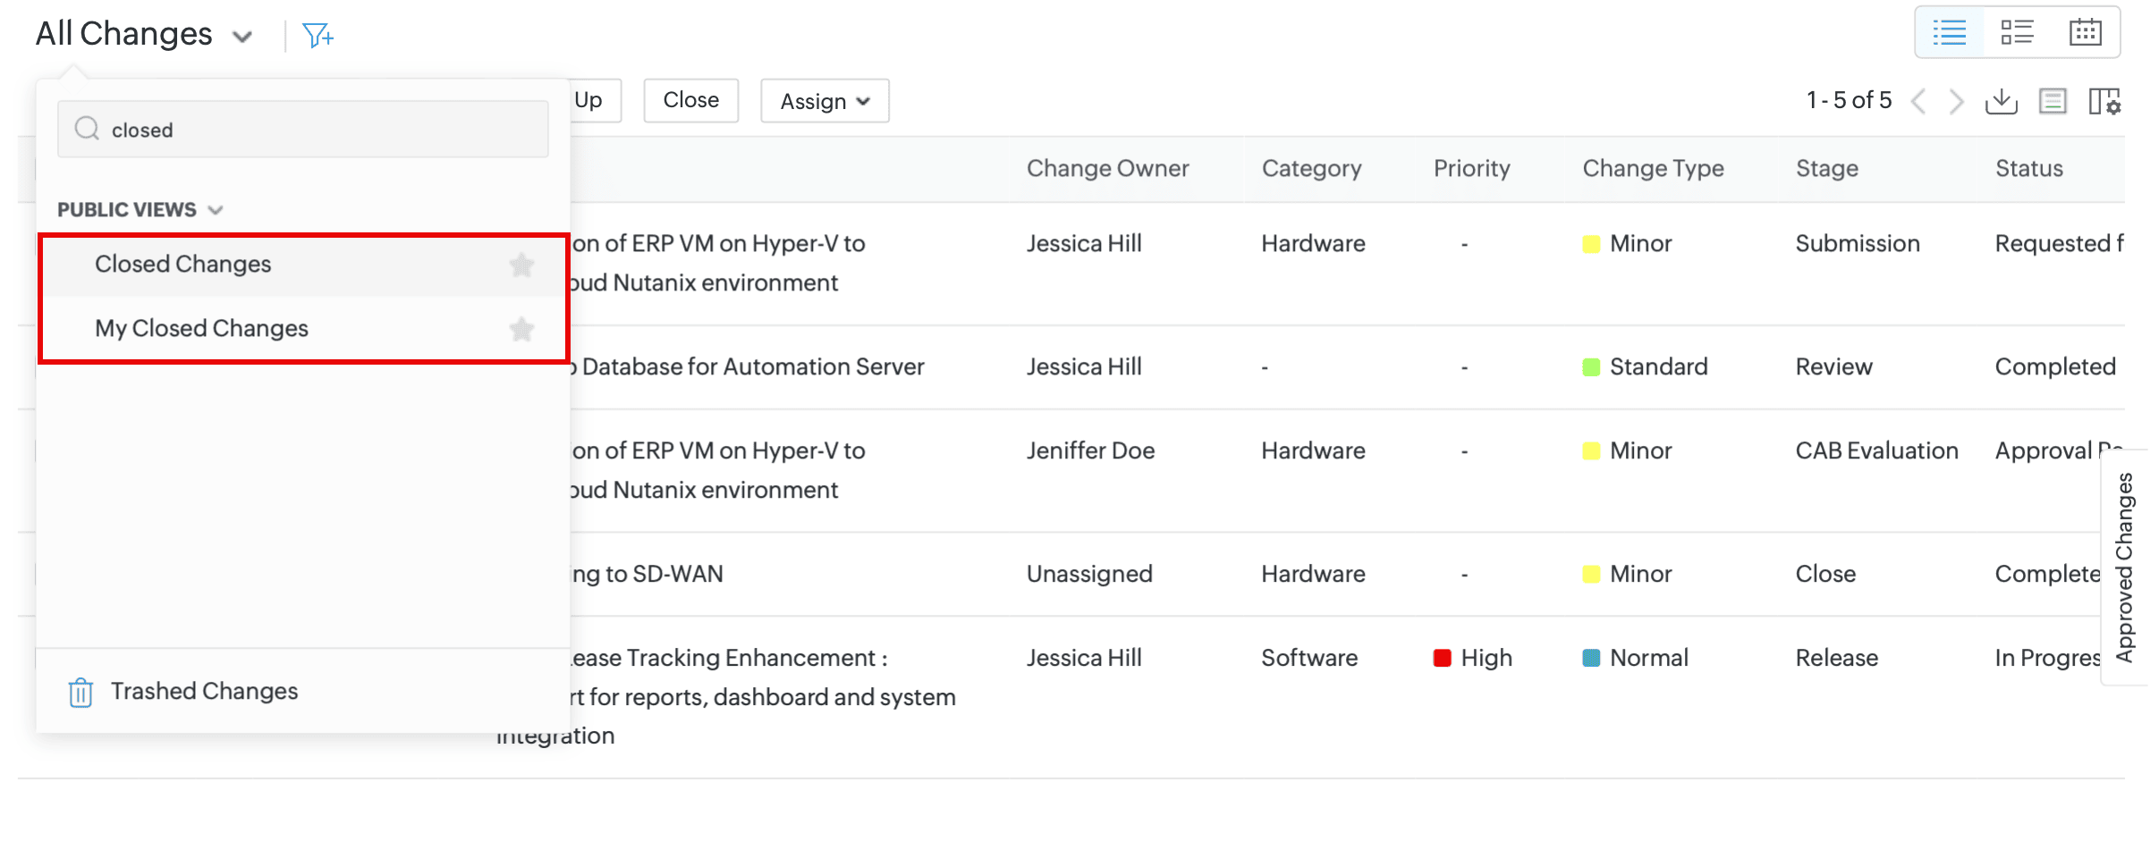Click the red High priority swatch
Screen dimensions: 2150x858
click(1442, 659)
